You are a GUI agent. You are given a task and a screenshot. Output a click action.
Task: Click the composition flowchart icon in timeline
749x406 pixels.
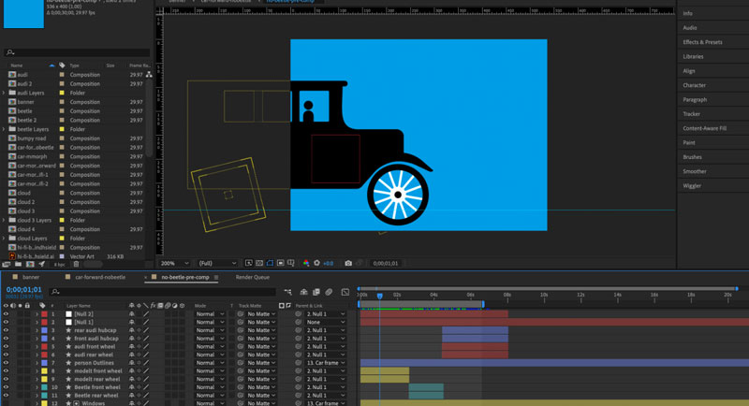(x=287, y=292)
